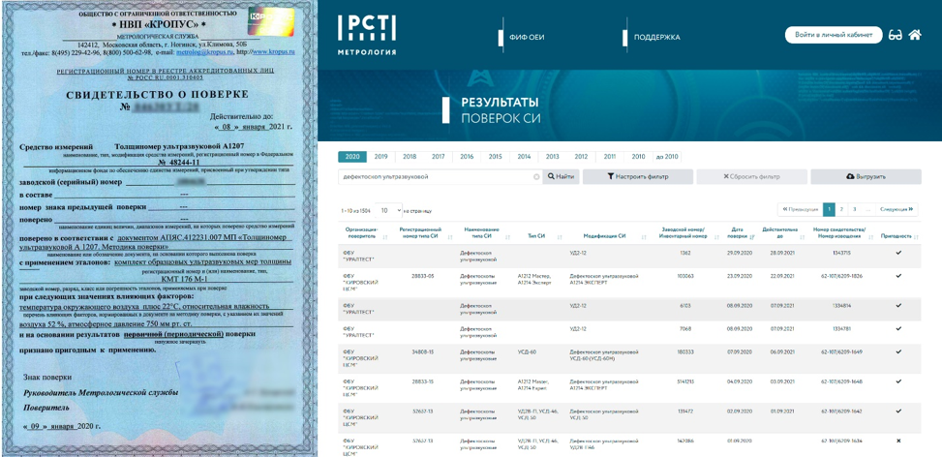
Task: Select page 3 in pagination
Action: coord(854,209)
